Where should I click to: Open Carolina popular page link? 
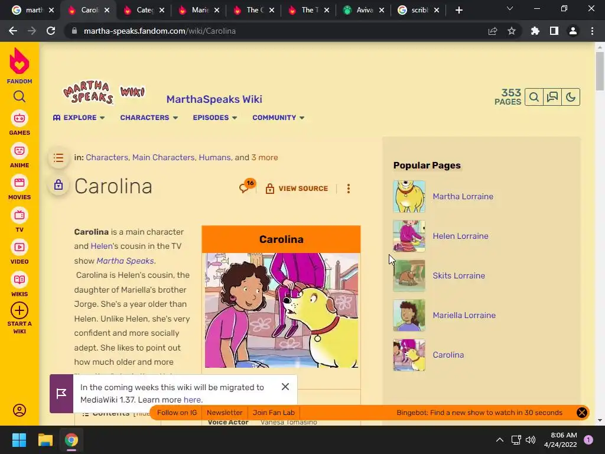(x=448, y=355)
